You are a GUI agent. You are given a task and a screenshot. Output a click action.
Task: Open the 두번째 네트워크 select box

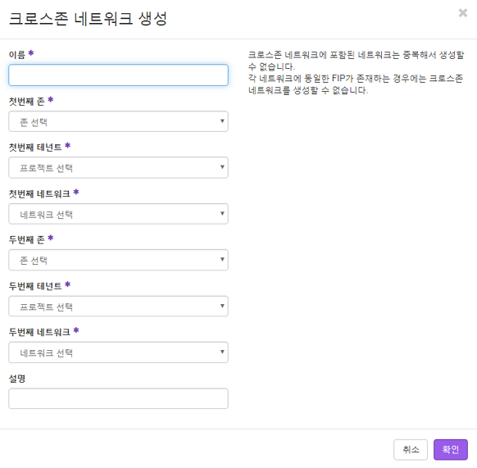click(118, 352)
